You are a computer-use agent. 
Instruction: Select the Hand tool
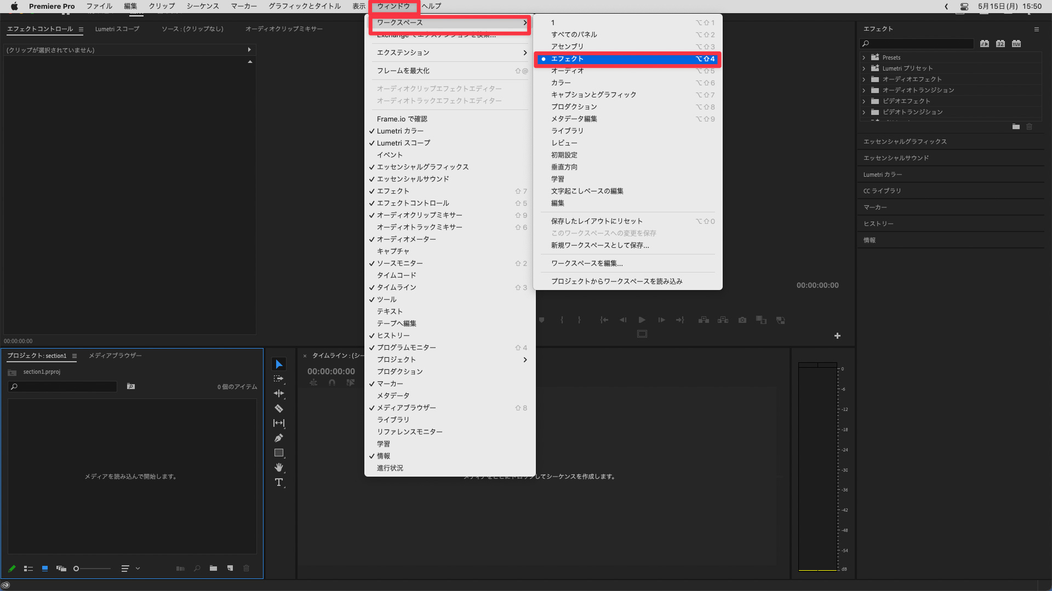point(279,467)
